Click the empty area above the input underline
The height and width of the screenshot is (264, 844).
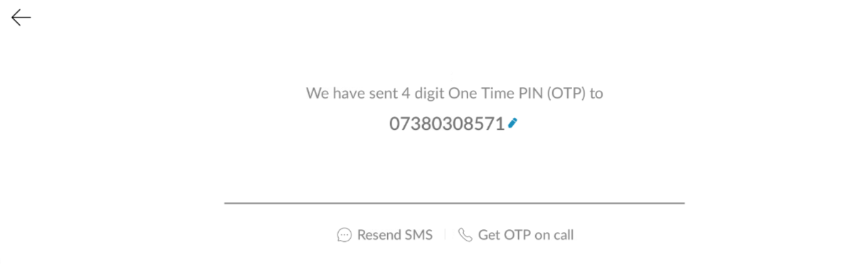point(454,182)
